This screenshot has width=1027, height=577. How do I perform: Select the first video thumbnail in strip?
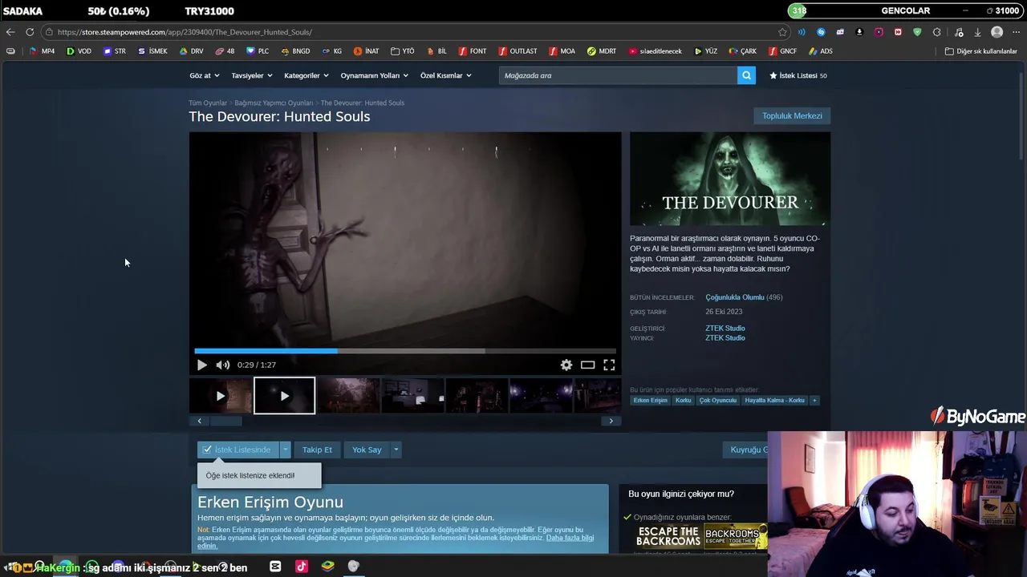tap(221, 396)
